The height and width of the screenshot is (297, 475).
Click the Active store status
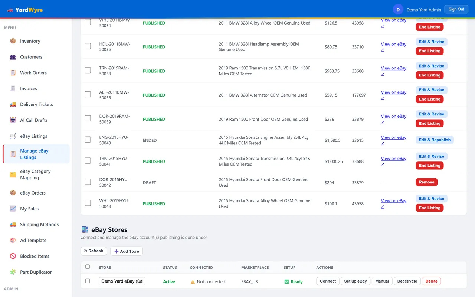(x=169, y=282)
